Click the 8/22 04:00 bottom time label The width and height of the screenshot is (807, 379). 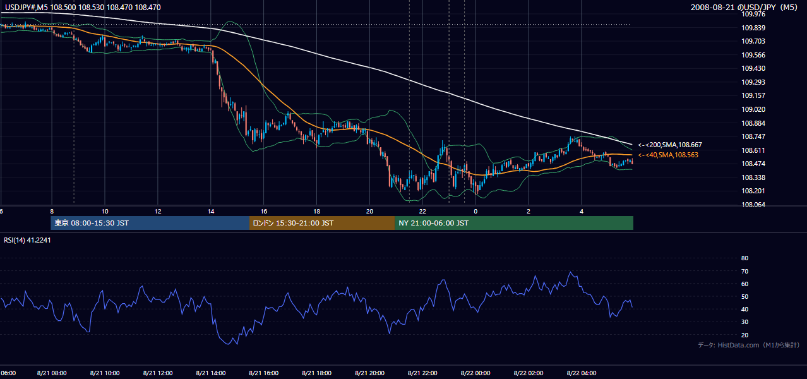pyautogui.click(x=582, y=373)
